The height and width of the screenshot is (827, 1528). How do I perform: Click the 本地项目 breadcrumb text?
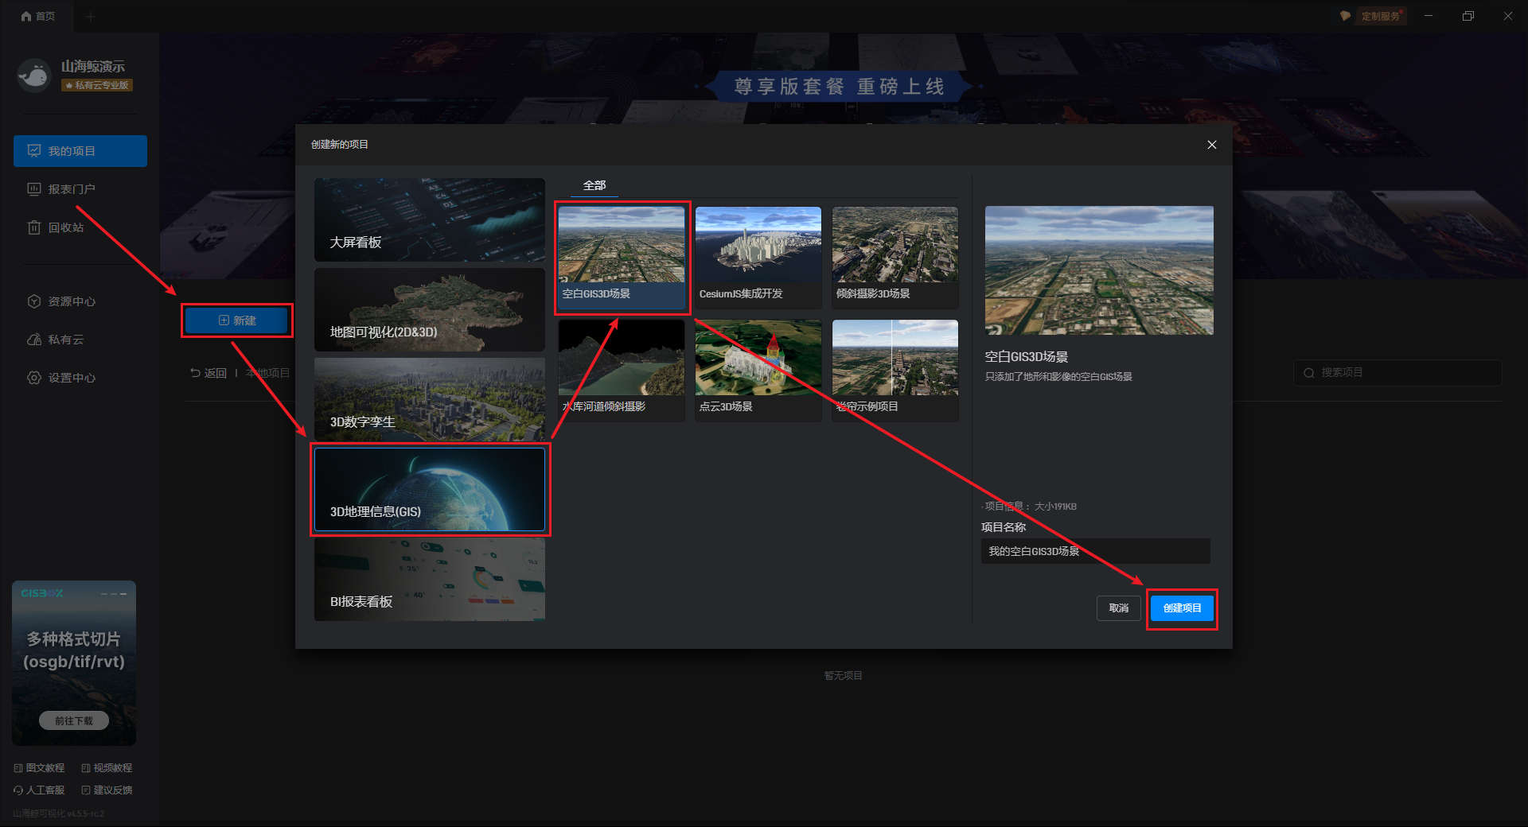(267, 373)
